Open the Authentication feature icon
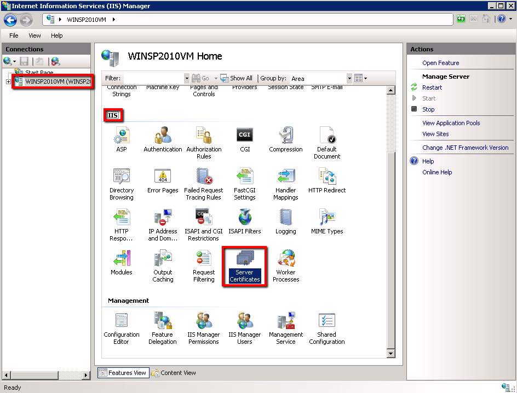 click(163, 139)
